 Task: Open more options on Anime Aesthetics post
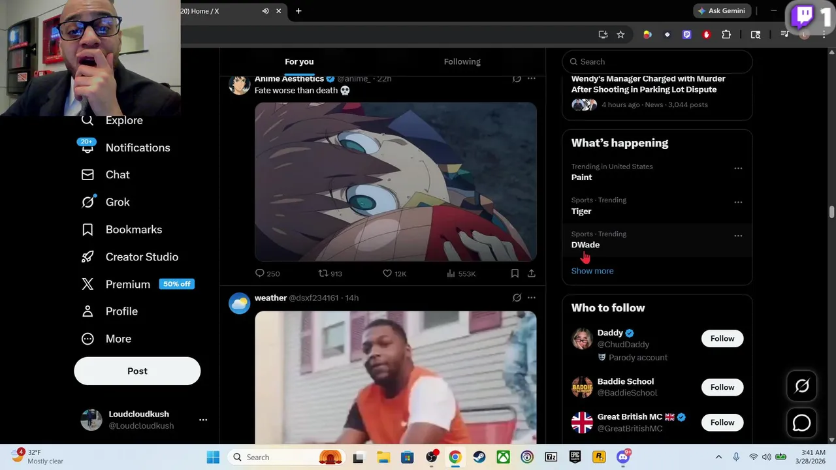532,78
